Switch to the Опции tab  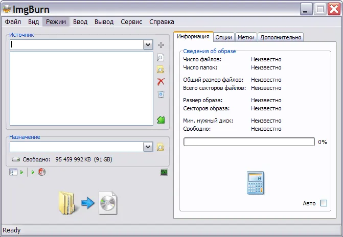coord(223,37)
